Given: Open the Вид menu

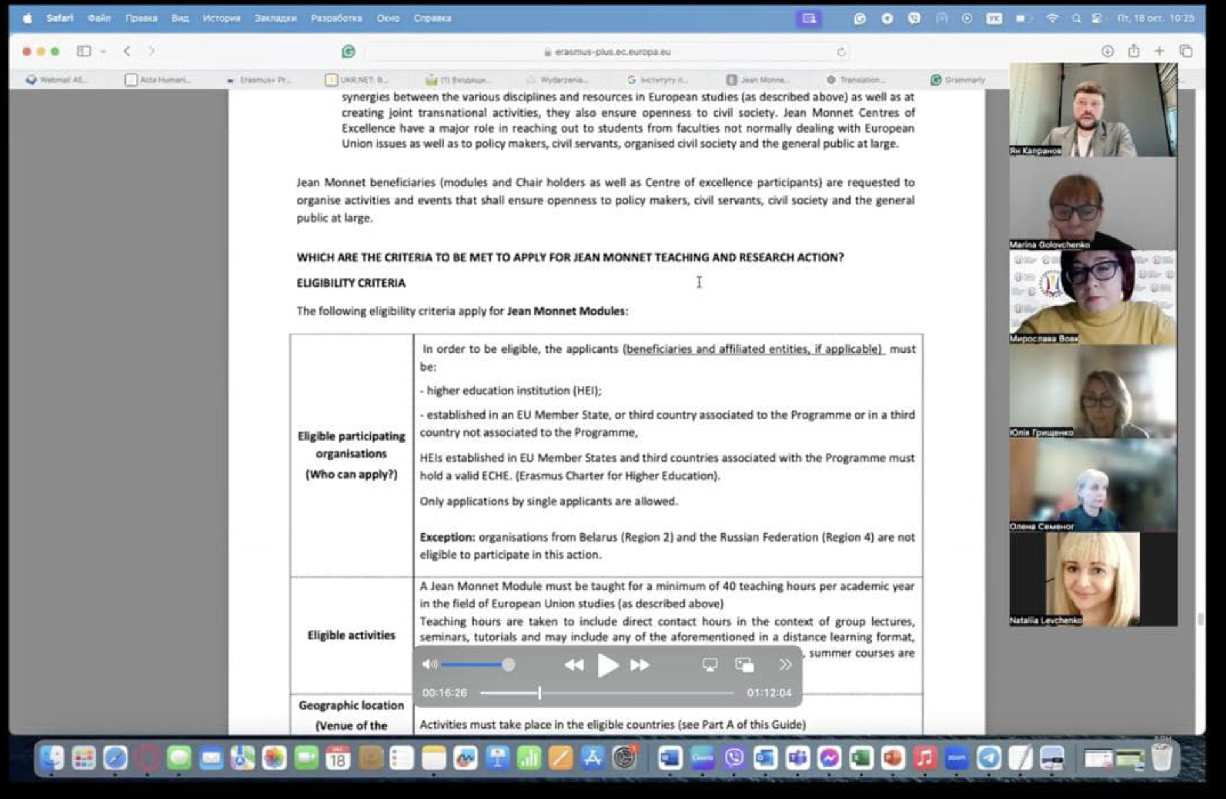Looking at the screenshot, I should click(180, 18).
